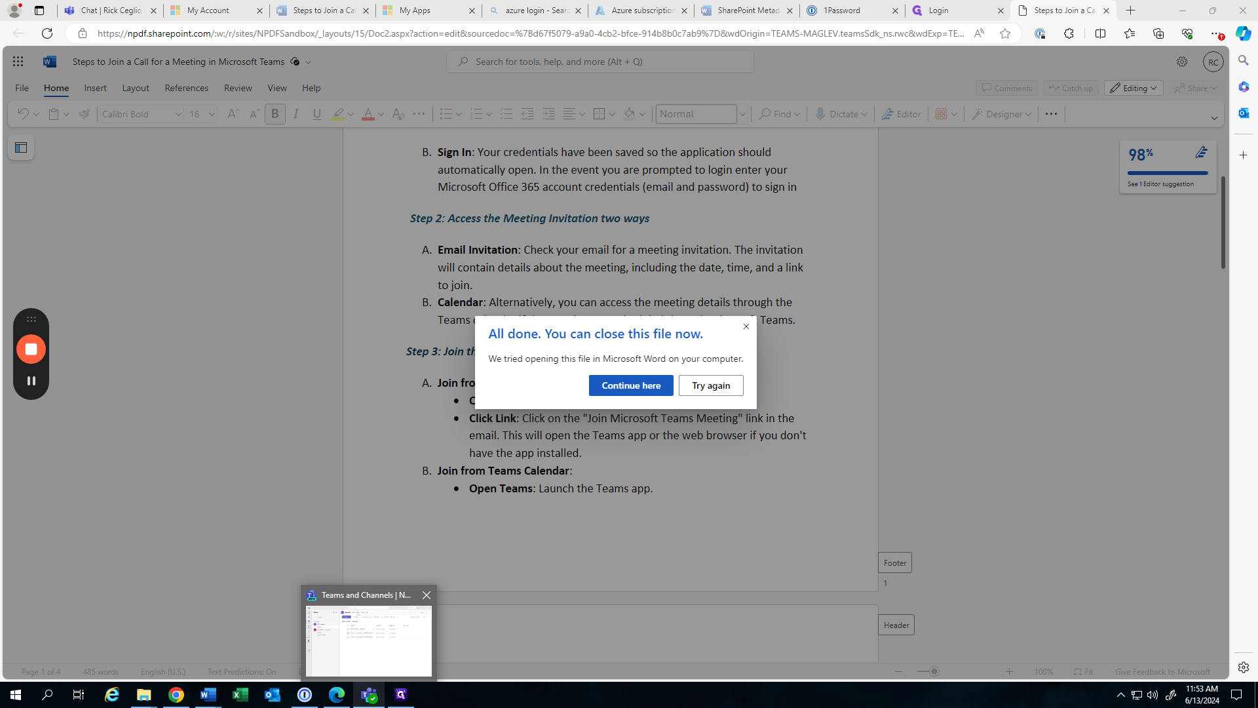1258x708 pixels.
Task: Toggle Bold formatting
Action: pyautogui.click(x=275, y=114)
